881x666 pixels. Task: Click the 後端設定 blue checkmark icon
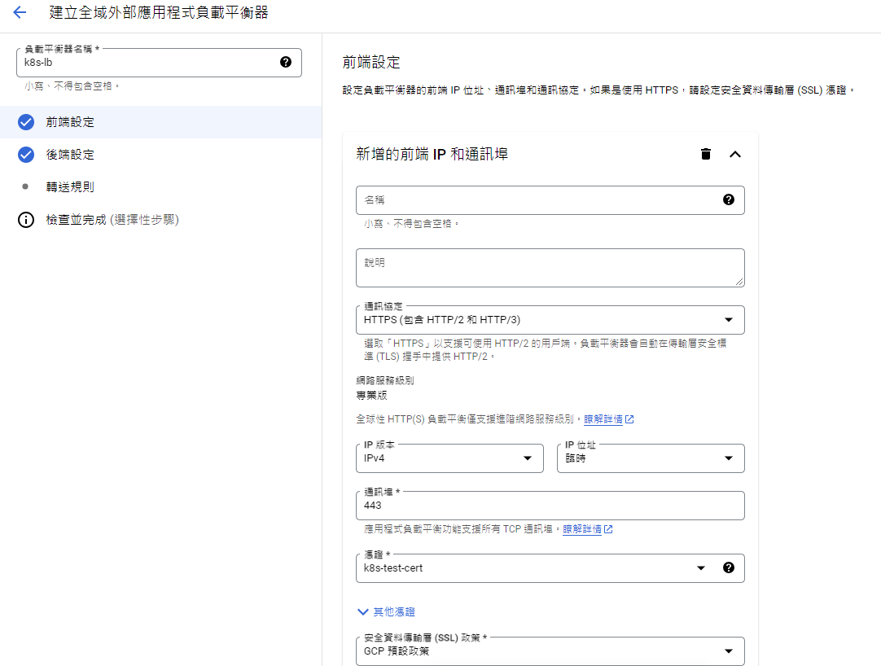(x=26, y=155)
